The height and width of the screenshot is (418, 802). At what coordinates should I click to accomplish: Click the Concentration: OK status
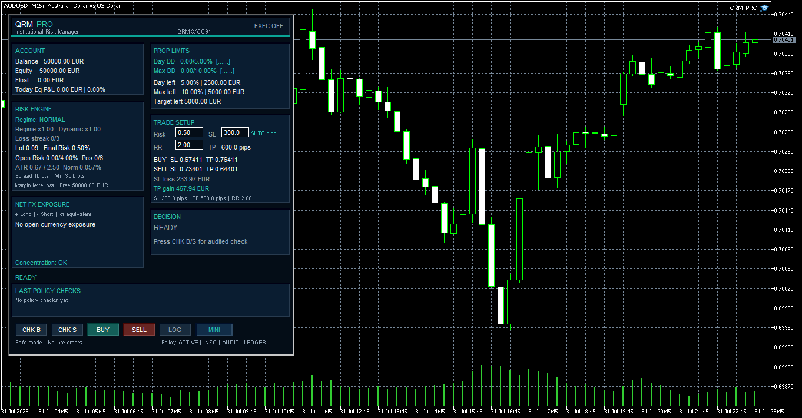[41, 263]
